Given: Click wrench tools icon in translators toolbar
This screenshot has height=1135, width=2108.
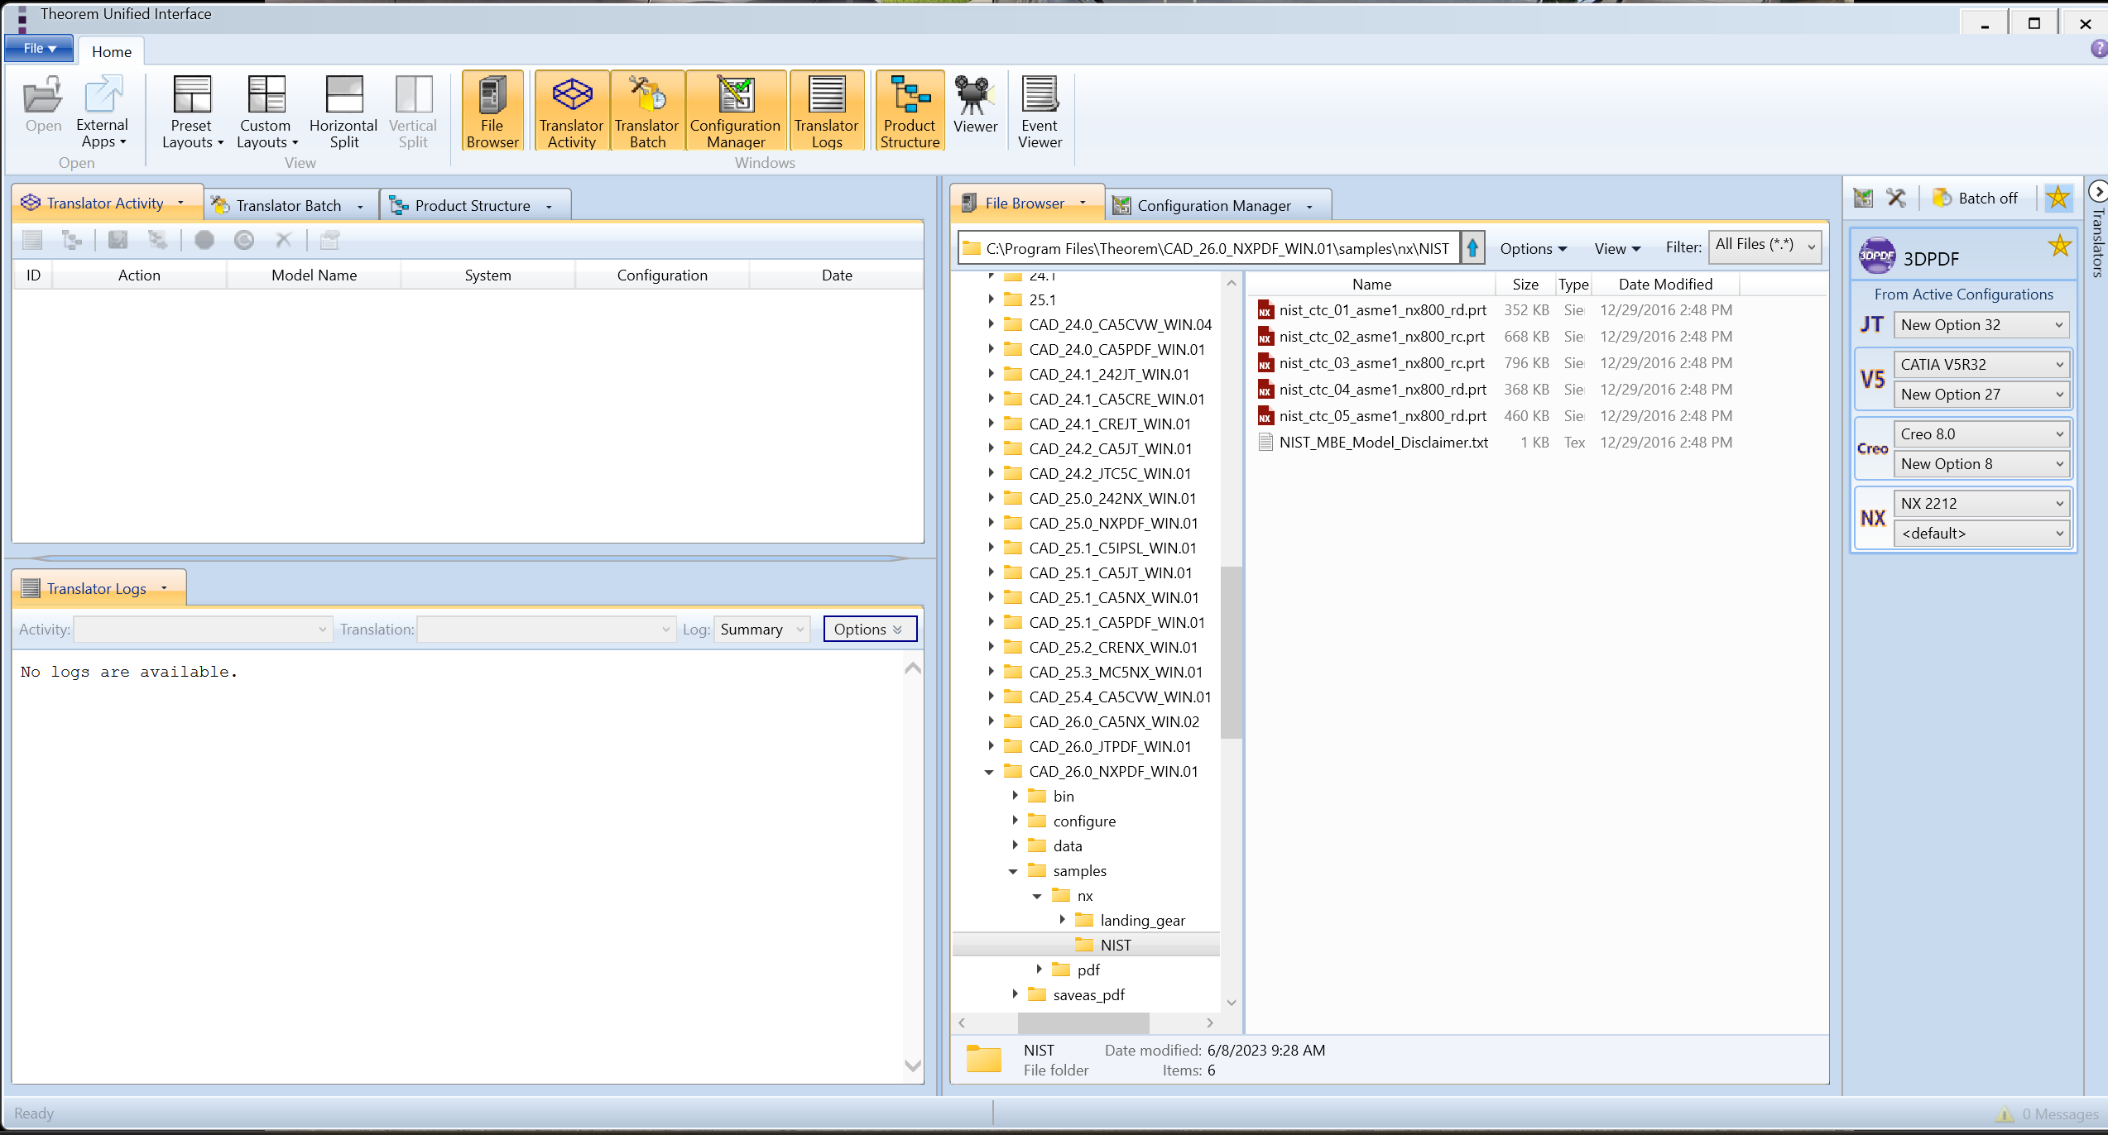Looking at the screenshot, I should point(1896,198).
